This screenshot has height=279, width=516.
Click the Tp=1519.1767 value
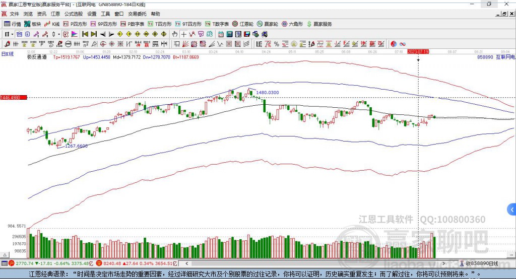pos(67,57)
